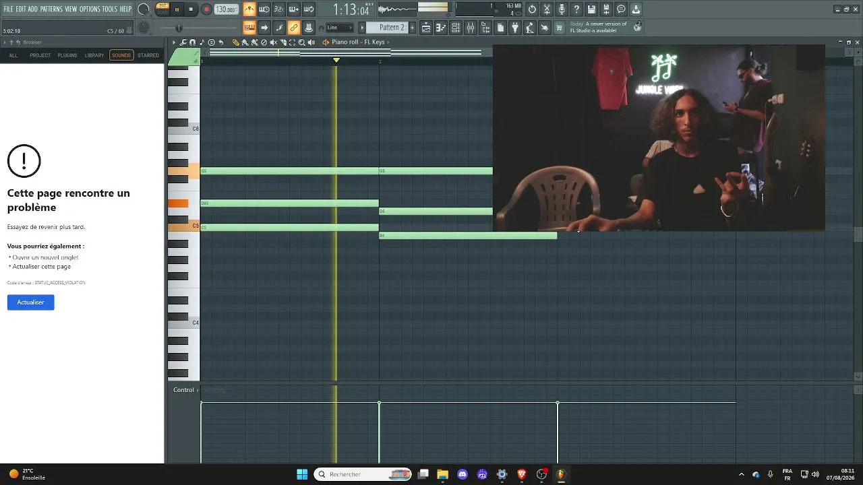Select the Mute tool
The height and width of the screenshot is (485, 863).
pos(274,42)
